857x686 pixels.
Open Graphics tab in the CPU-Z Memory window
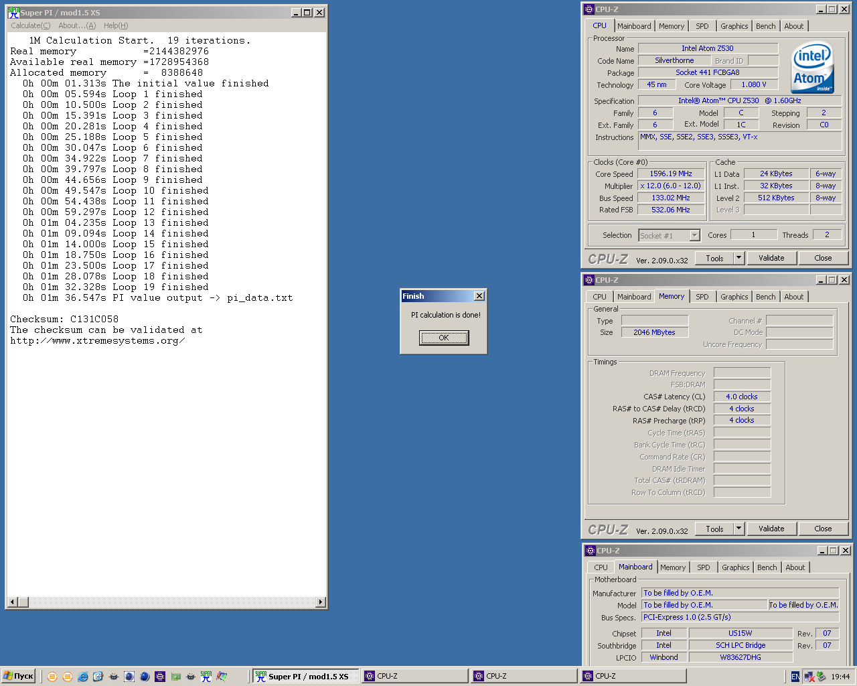click(734, 297)
